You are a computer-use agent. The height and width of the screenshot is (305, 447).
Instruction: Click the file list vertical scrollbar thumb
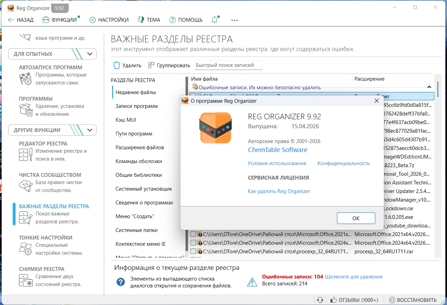pyautogui.click(x=438, y=89)
